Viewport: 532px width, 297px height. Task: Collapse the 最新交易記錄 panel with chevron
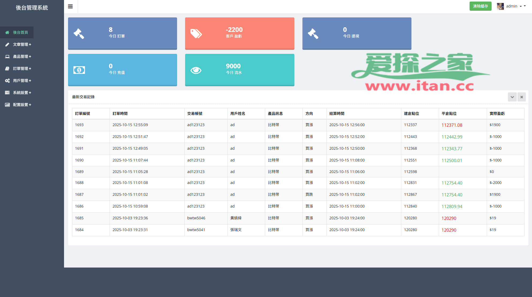[512, 97]
